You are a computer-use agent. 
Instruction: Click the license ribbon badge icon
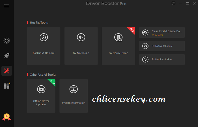[7, 117]
